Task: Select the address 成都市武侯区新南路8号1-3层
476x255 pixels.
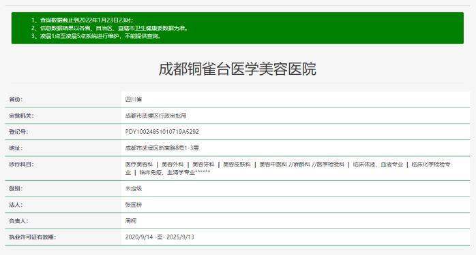Action: [162, 148]
